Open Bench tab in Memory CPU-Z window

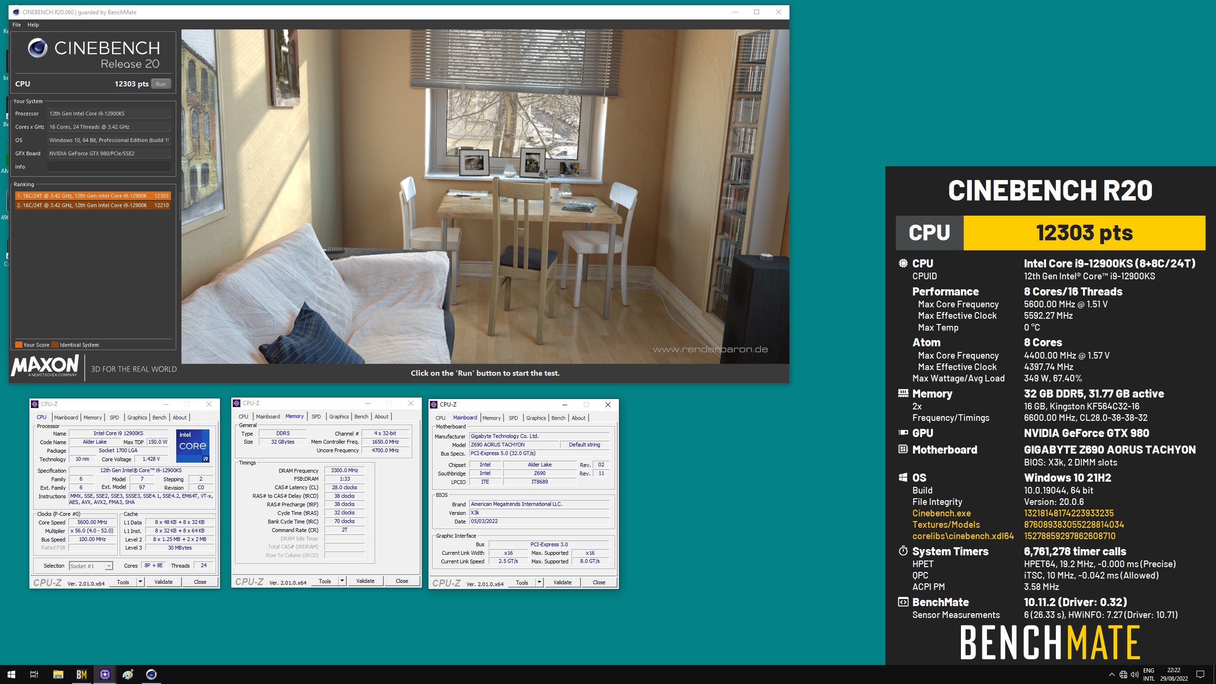361,417
